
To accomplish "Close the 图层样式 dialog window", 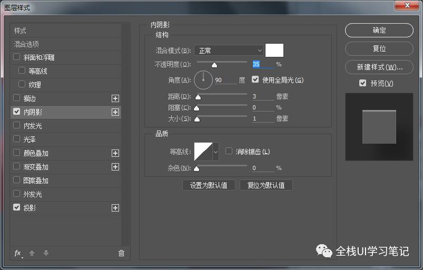I will tap(407, 5).
